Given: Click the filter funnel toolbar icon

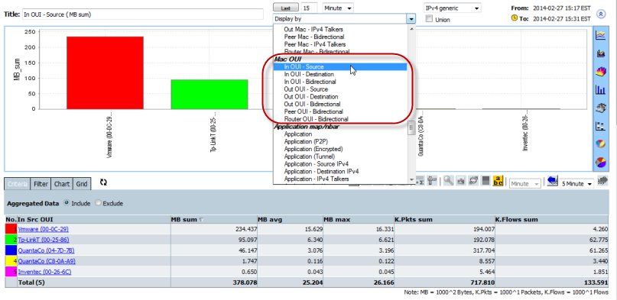Looking at the screenshot, I should pos(433,181).
